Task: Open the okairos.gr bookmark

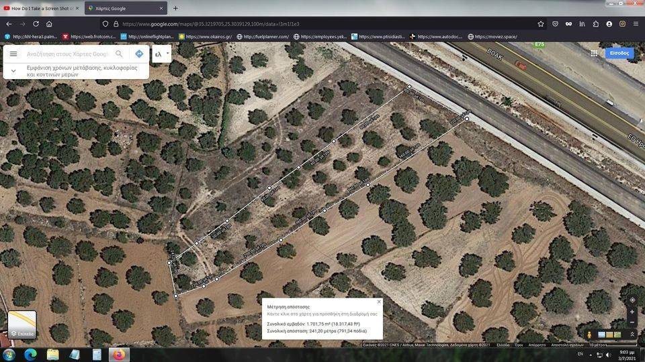Action: tap(205, 36)
